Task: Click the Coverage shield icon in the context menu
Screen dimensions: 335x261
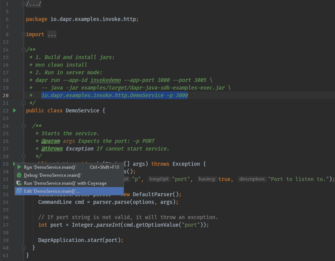Action: (19, 183)
